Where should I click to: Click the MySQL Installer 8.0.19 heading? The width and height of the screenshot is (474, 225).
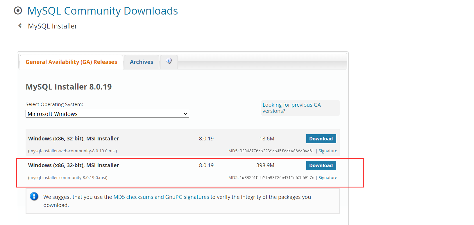click(x=69, y=87)
